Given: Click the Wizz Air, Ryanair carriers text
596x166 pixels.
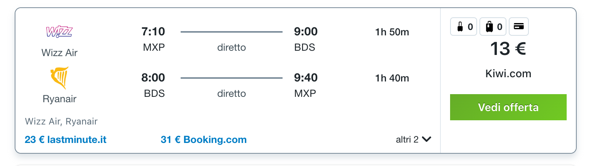Looking at the screenshot, I should click(x=61, y=121).
